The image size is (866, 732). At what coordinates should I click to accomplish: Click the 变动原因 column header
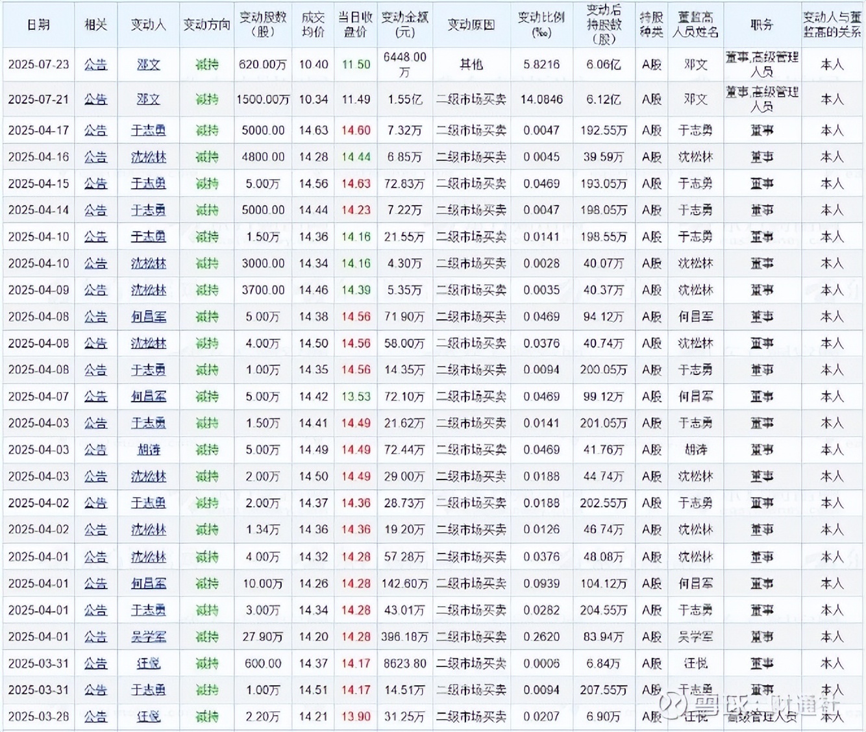[x=471, y=25]
